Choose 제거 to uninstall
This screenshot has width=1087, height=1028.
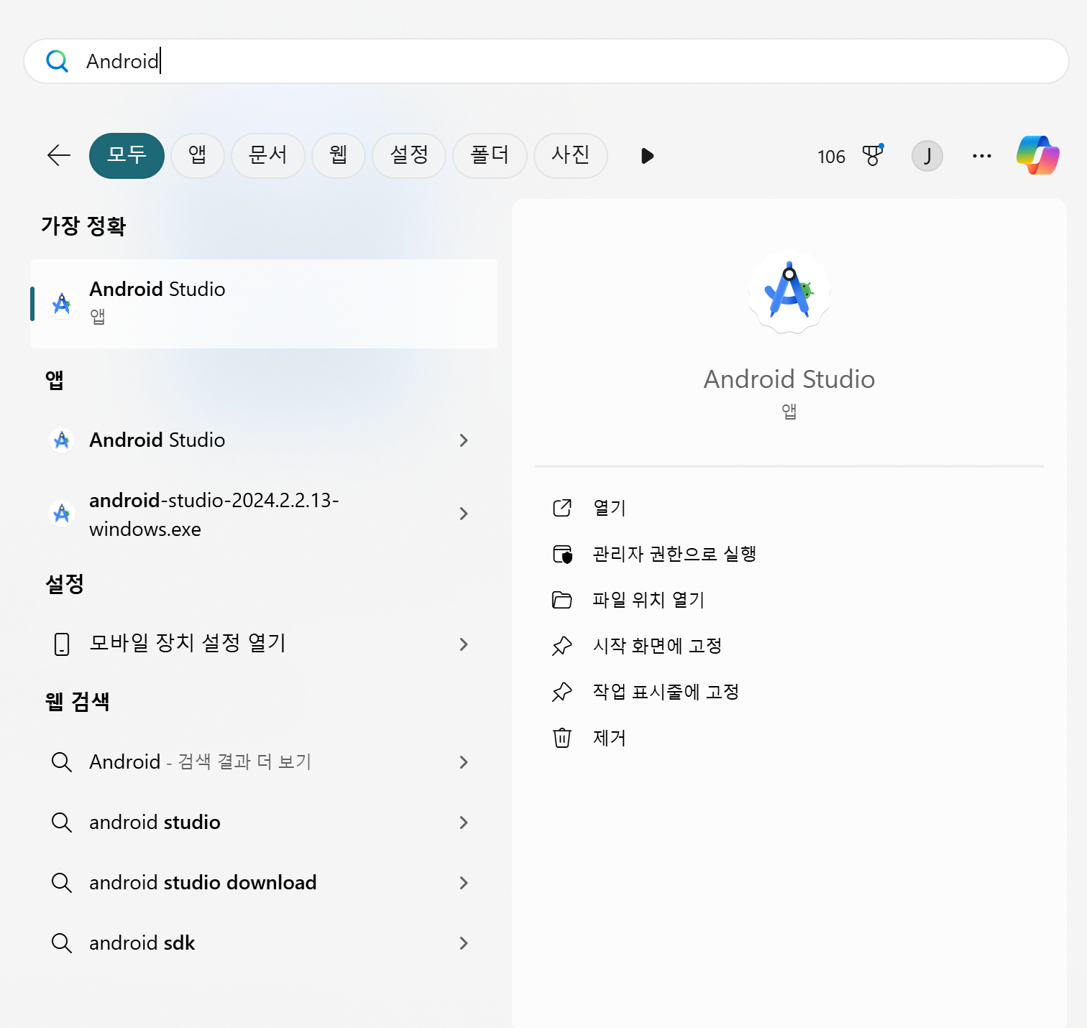pyautogui.click(x=610, y=738)
